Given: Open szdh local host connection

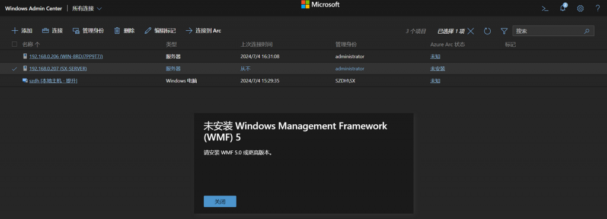Looking at the screenshot, I should coord(53,80).
